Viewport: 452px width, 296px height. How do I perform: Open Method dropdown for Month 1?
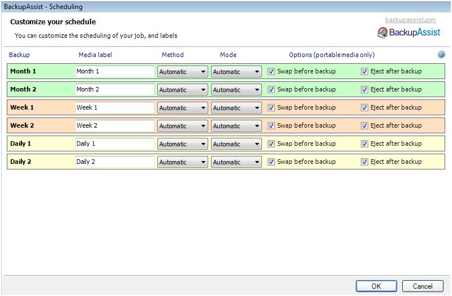click(183, 72)
